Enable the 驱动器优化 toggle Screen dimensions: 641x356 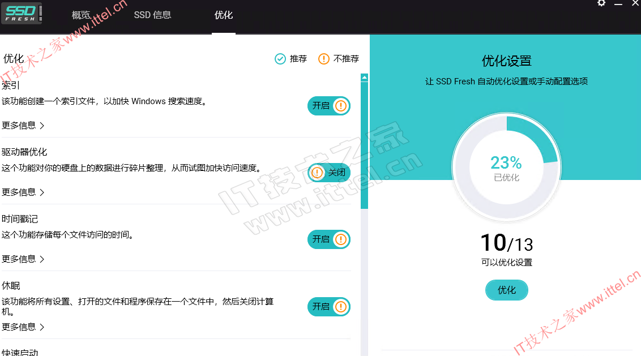point(328,173)
